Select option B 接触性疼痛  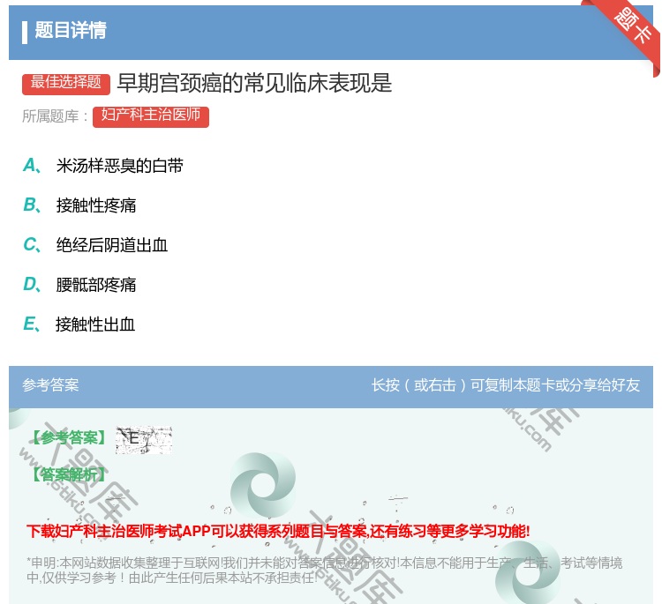coord(79,205)
